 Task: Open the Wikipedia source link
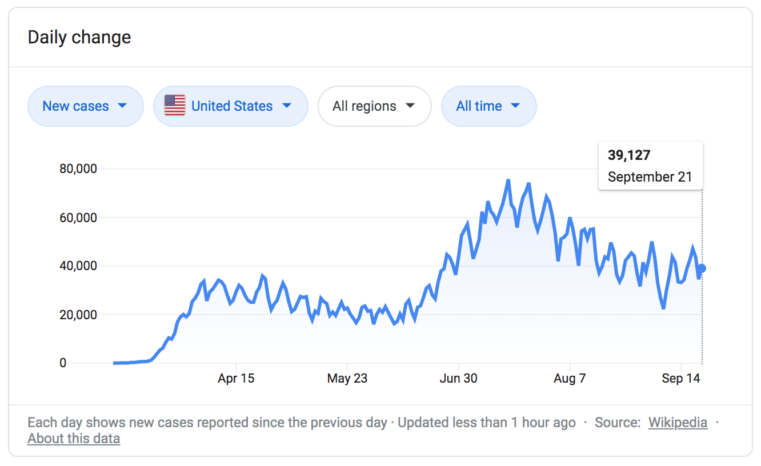pos(678,423)
